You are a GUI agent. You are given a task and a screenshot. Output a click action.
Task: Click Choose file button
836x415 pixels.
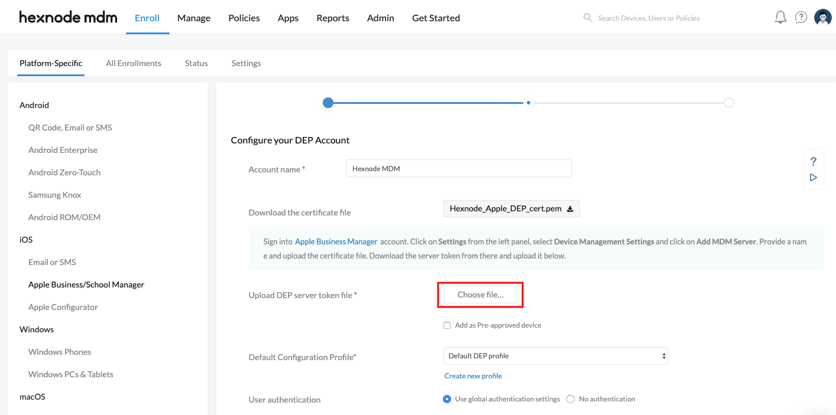coord(481,295)
